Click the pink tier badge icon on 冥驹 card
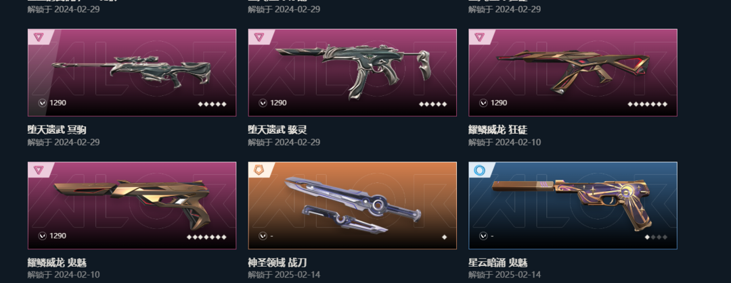The height and width of the screenshot is (283, 731). point(38,37)
